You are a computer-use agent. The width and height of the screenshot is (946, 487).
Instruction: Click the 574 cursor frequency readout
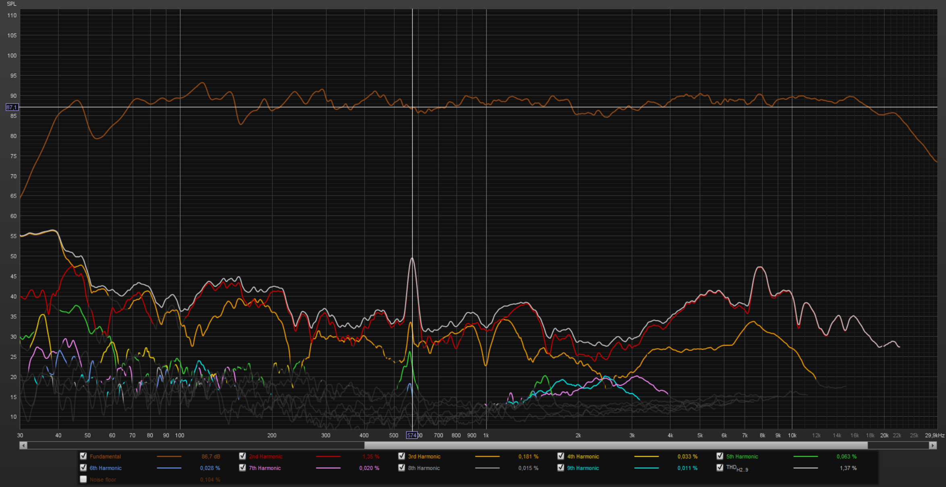tap(412, 435)
